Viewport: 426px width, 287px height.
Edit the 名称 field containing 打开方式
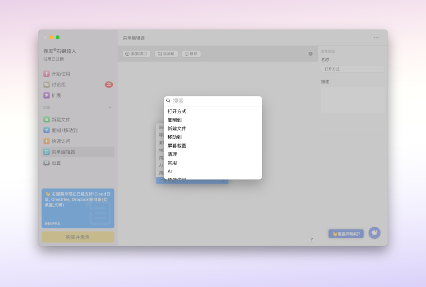point(353,69)
